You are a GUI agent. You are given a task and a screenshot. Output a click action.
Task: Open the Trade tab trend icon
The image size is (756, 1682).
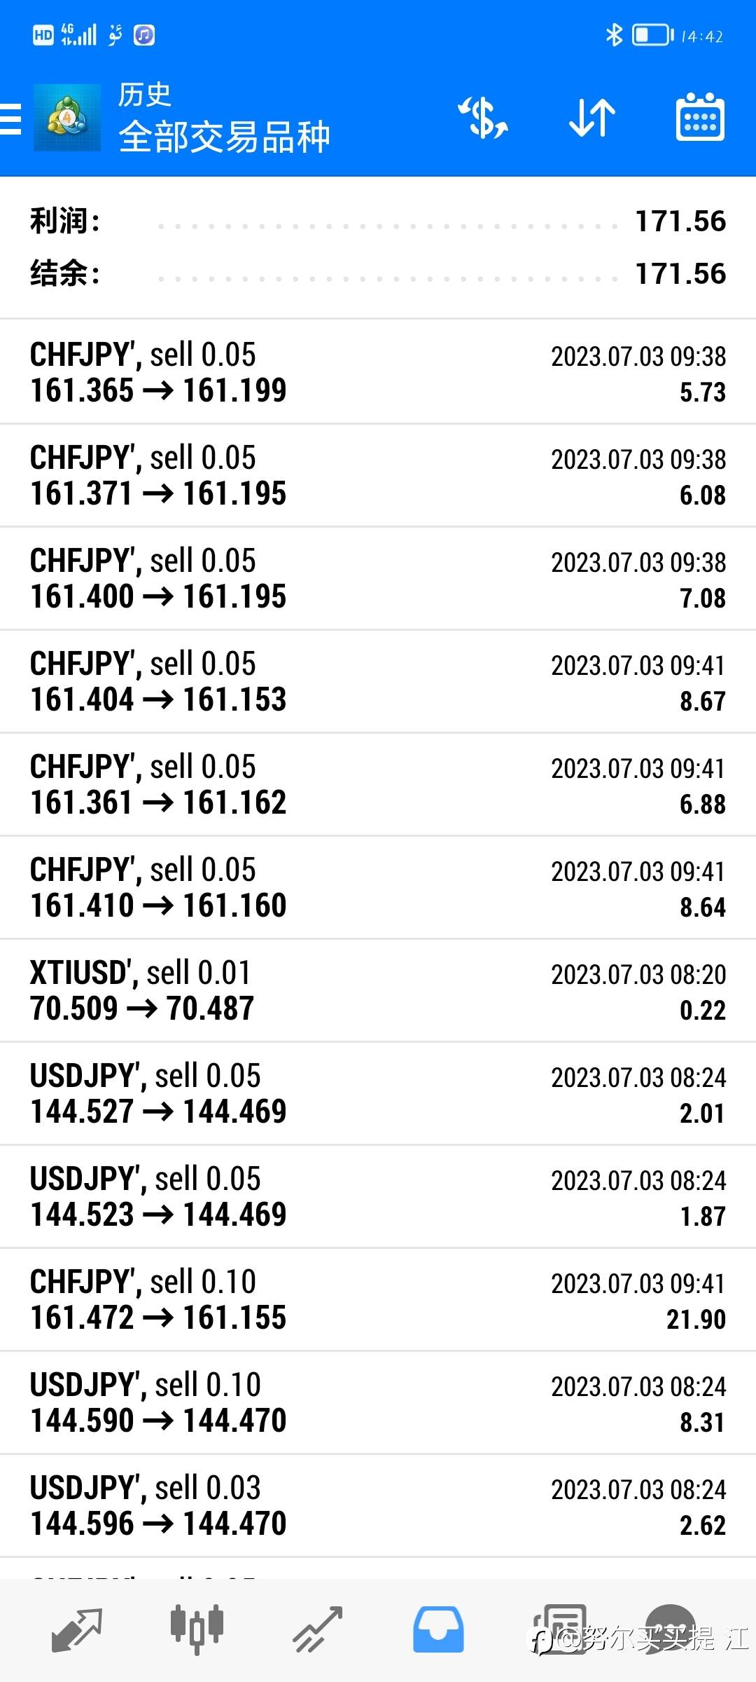[317, 1630]
